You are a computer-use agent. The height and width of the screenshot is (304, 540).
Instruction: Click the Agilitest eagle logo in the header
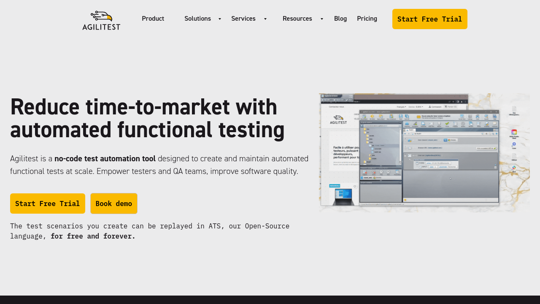pos(101,20)
